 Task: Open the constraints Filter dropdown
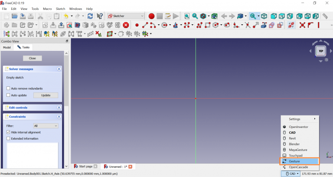coord(46,126)
